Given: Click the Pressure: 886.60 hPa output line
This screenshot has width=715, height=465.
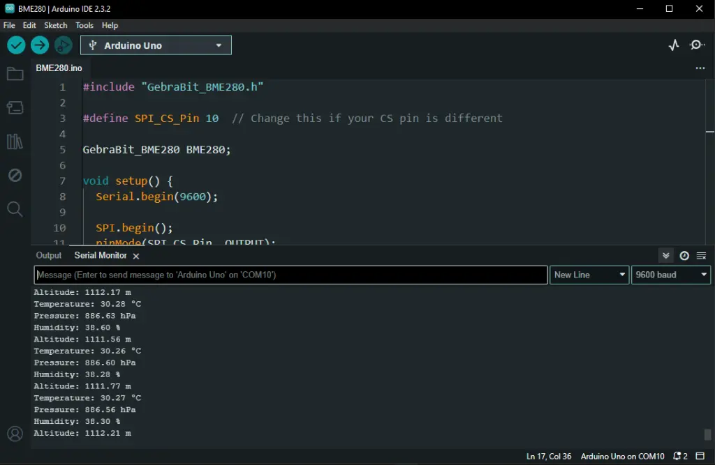Looking at the screenshot, I should pos(84,363).
